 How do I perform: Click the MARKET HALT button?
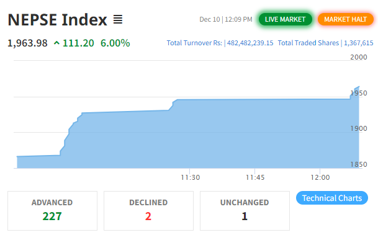[x=345, y=19]
